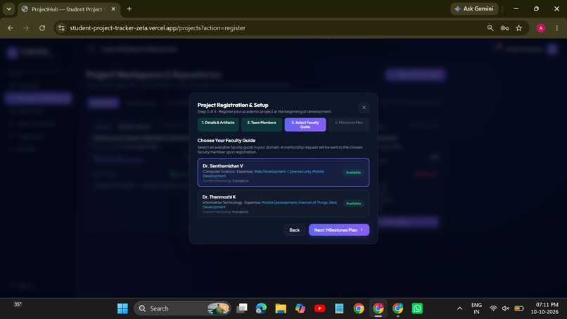Image resolution: width=567 pixels, height=319 pixels.
Task: Open the weather widget showing 35°
Action: tap(18, 304)
